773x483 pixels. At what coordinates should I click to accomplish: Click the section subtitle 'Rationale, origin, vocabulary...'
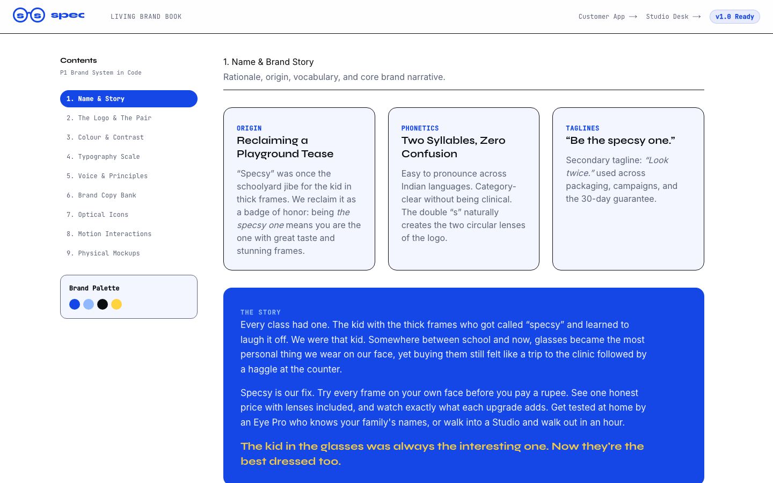[334, 77]
